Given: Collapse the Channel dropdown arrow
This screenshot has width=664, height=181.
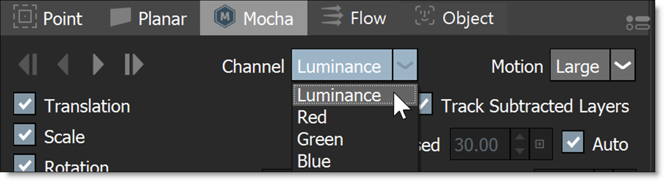Looking at the screenshot, I should click(405, 65).
